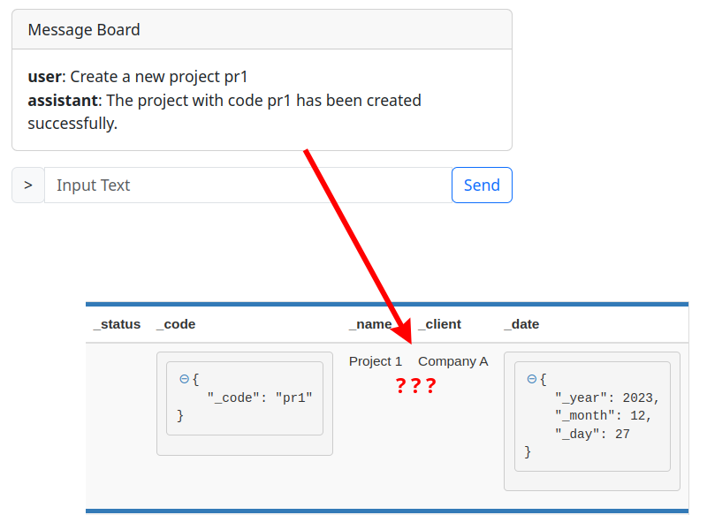Click the "_code": "pr1" JSON entry
Image resolution: width=707 pixels, height=530 pixels.
click(x=260, y=397)
